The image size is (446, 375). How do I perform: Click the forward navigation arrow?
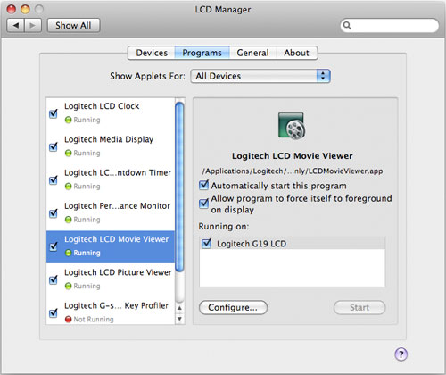click(33, 26)
